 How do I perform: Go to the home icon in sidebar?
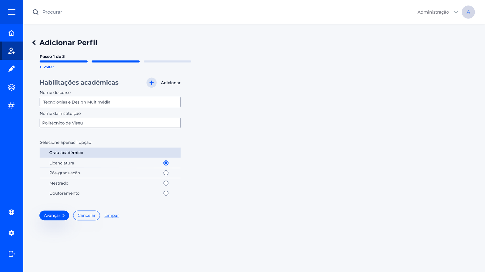point(12,33)
